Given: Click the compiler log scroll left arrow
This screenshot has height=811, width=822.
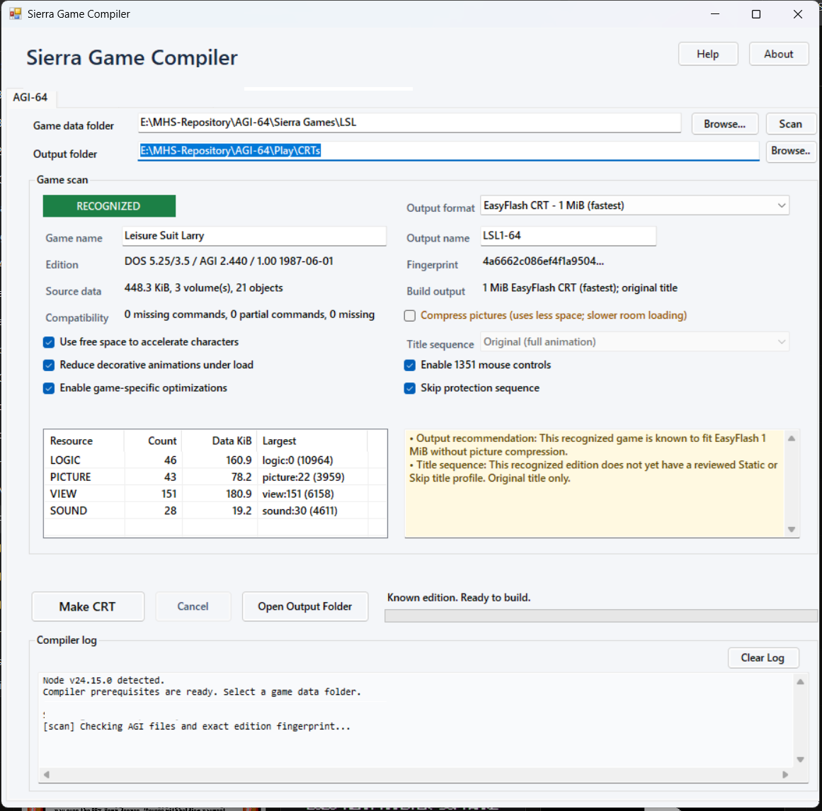Looking at the screenshot, I should point(46,775).
